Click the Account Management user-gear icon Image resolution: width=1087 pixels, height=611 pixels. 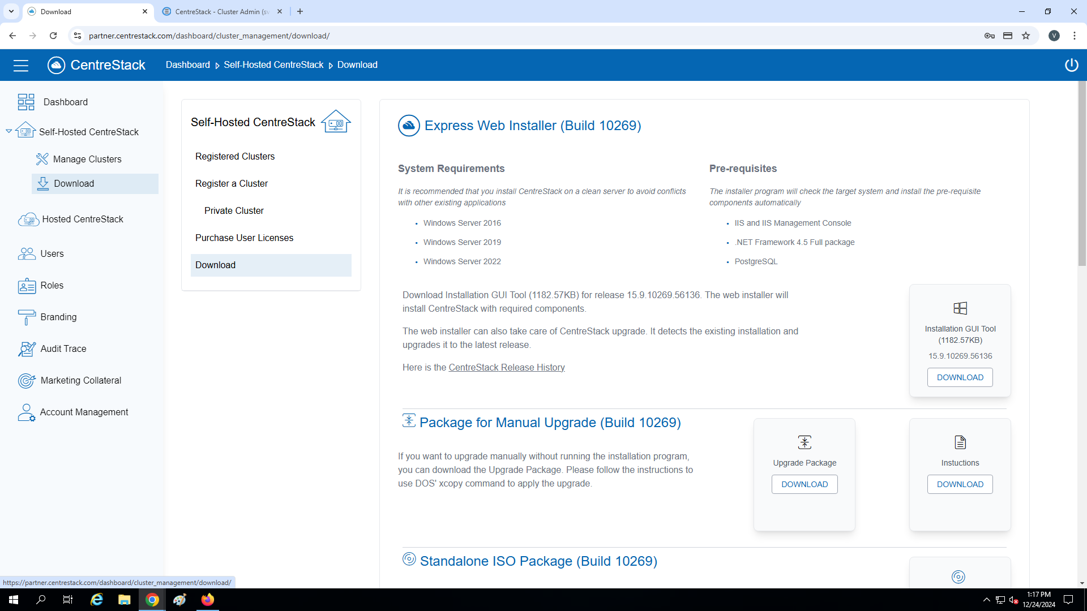pyautogui.click(x=26, y=412)
